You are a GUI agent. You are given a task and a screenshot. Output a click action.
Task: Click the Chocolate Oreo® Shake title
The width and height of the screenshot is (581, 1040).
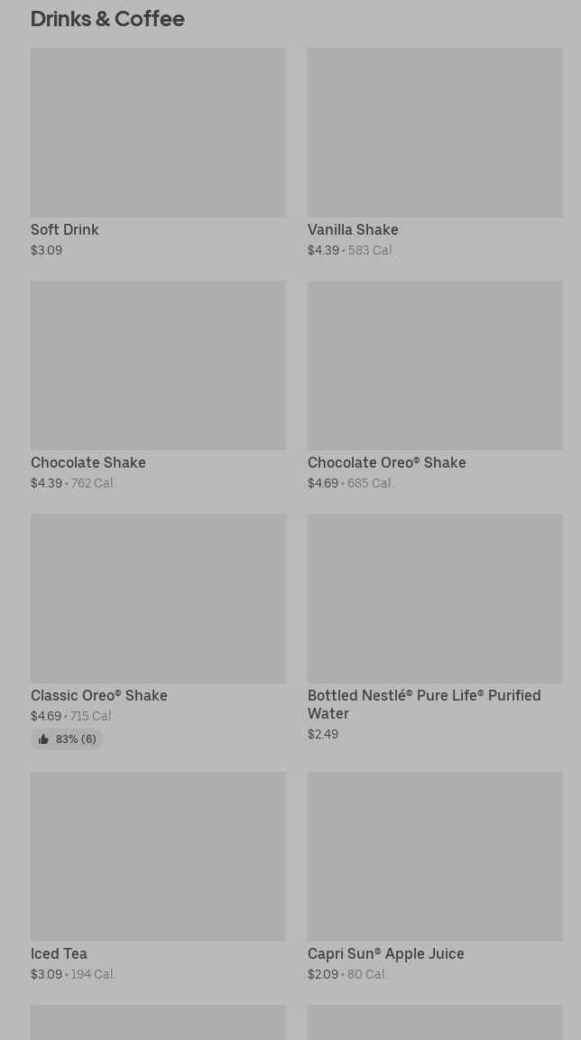click(x=387, y=463)
